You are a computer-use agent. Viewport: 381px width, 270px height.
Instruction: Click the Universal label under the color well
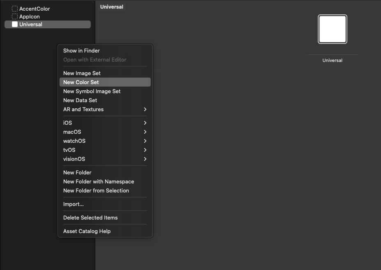(x=333, y=60)
